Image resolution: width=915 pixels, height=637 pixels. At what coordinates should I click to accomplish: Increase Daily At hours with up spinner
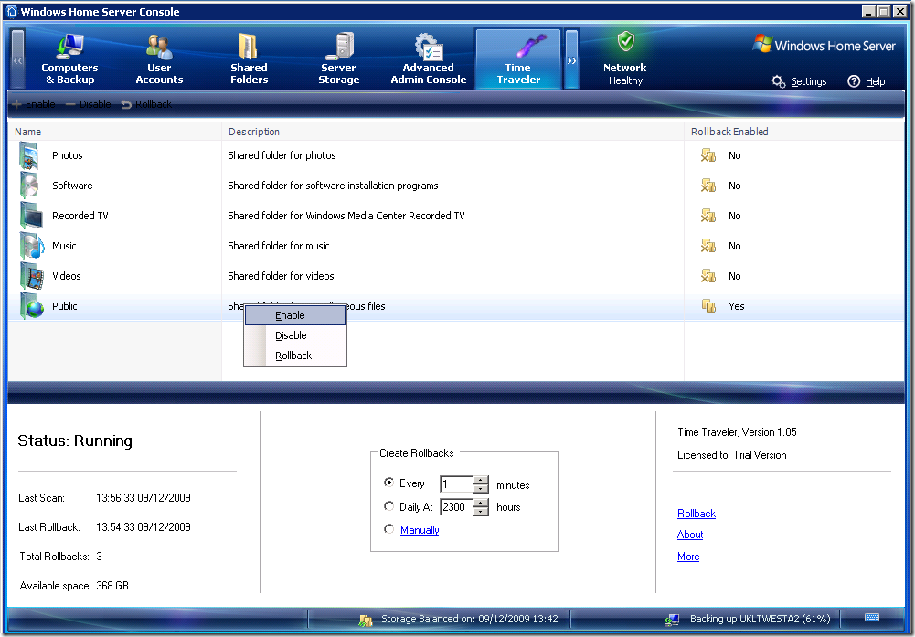(481, 504)
